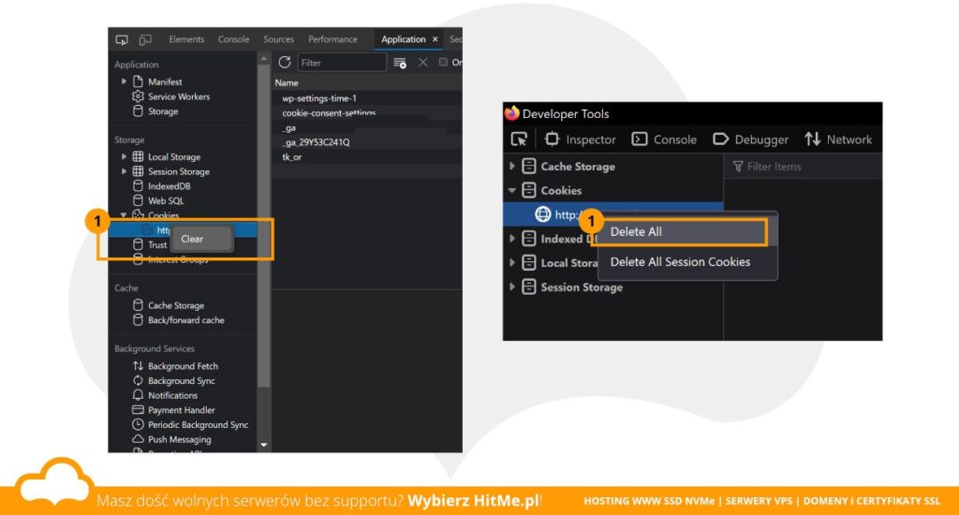The width and height of the screenshot is (959, 515).
Task: Click the Name column header
Action: (x=287, y=82)
